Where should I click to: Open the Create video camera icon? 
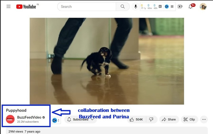180,7
